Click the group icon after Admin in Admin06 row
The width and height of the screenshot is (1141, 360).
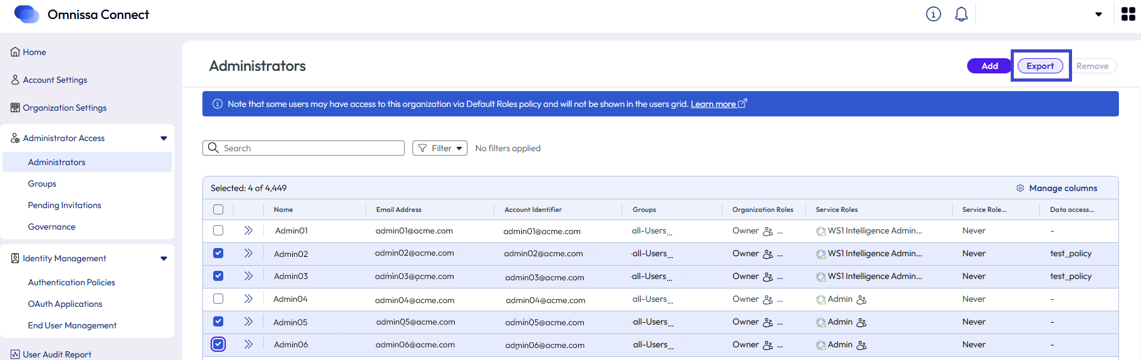[x=861, y=345]
